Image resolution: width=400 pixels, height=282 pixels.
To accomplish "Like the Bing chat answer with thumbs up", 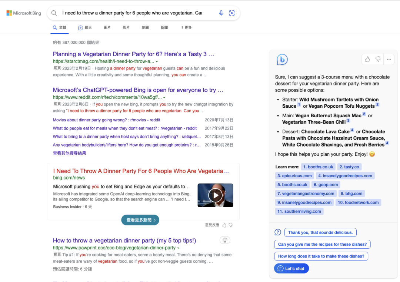I will (x=367, y=60).
